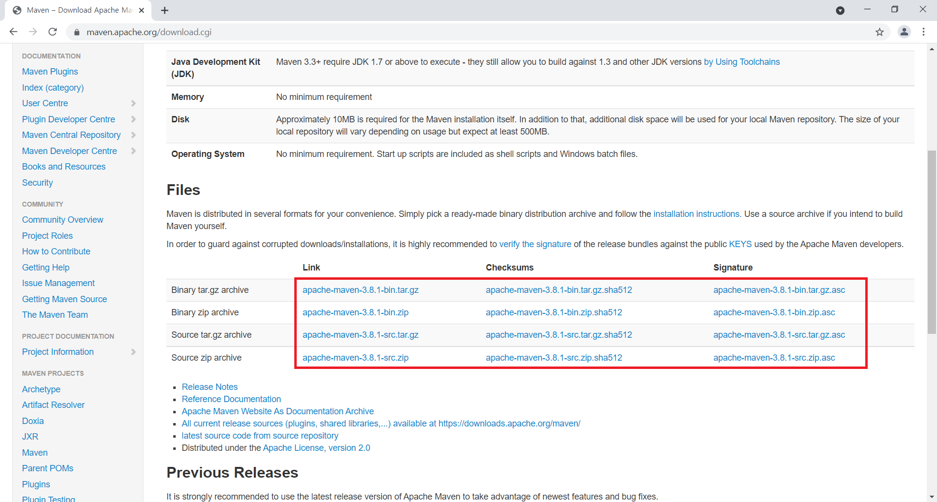
Task: Open The Maven Team link
Action: 55,315
